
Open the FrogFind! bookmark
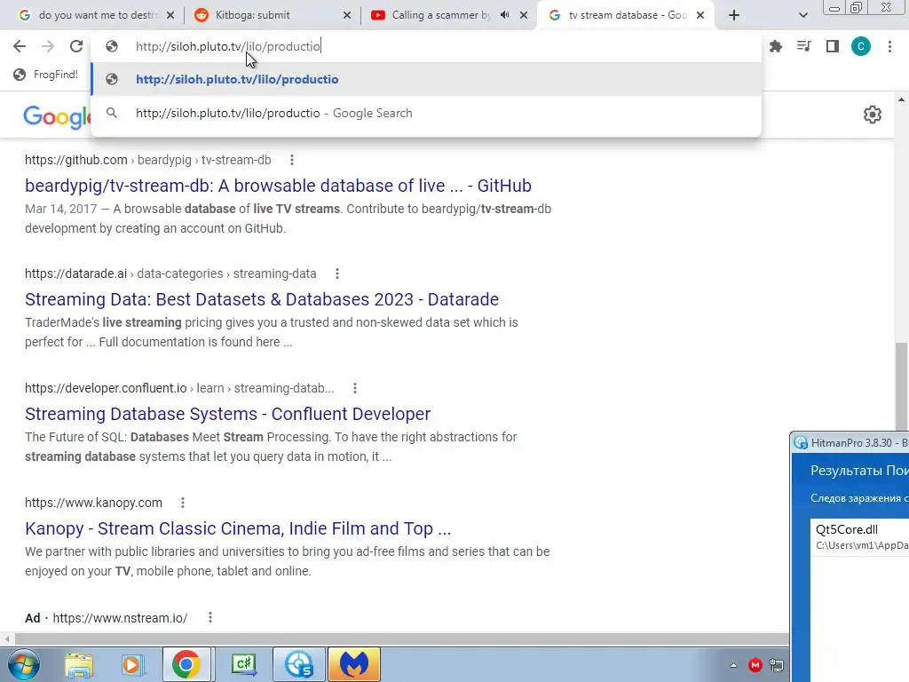pos(46,75)
